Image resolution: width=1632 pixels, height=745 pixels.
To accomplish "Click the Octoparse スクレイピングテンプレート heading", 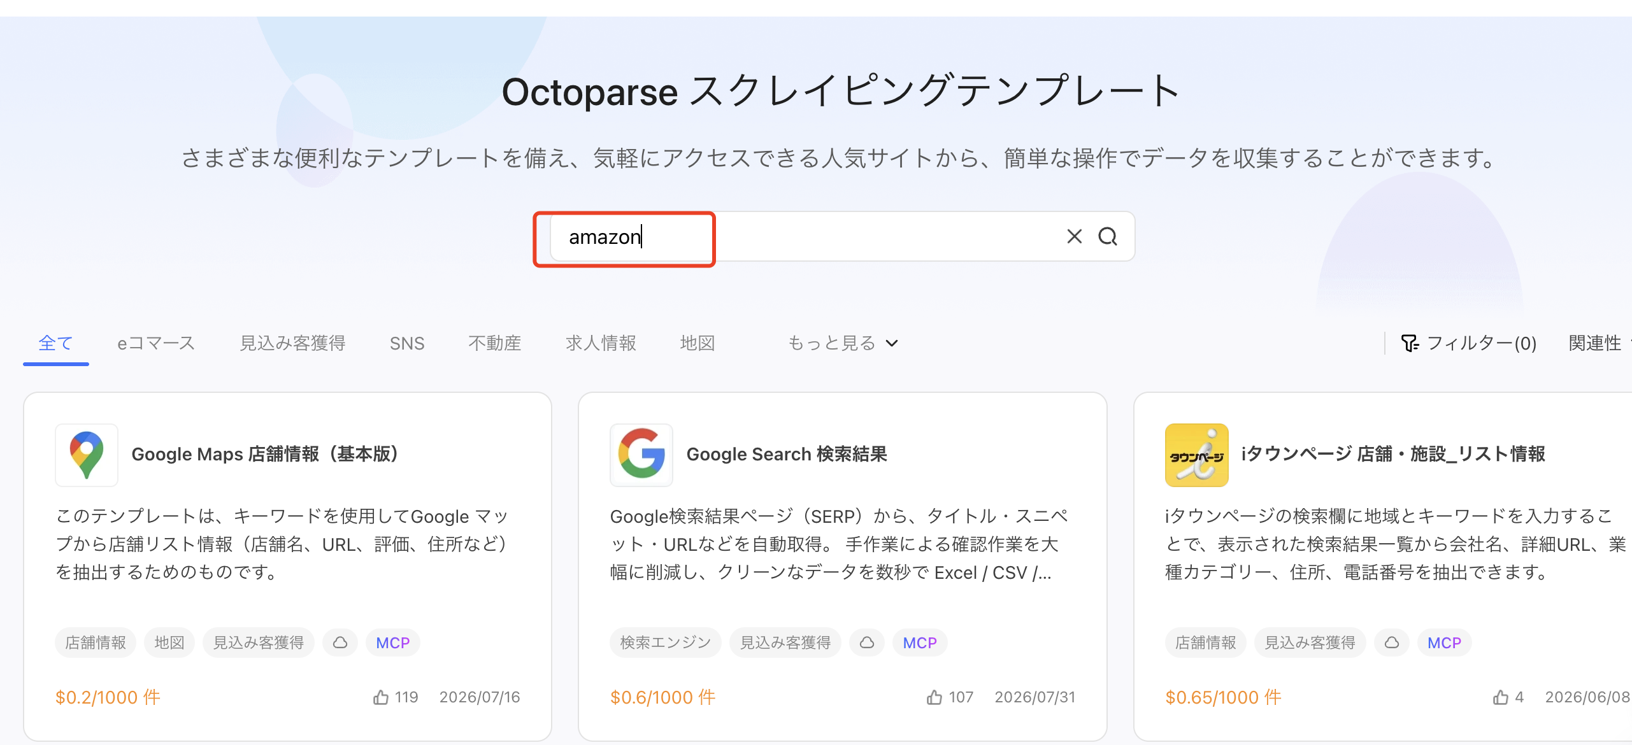I will [841, 91].
